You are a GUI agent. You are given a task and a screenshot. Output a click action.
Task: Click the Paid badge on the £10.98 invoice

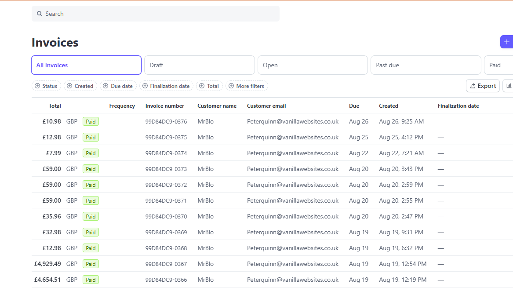click(91, 121)
